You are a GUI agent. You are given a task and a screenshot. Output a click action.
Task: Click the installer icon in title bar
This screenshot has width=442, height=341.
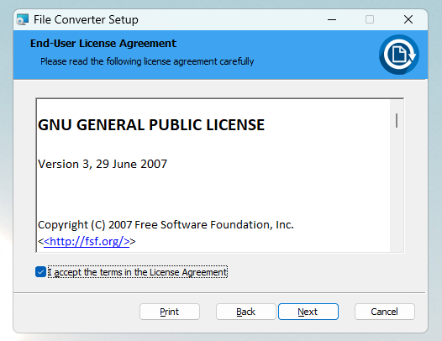click(x=23, y=19)
